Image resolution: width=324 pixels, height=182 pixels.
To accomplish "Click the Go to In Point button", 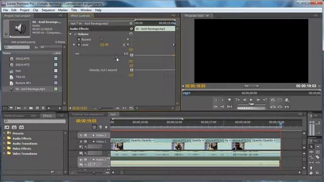I will pyautogui.click(x=216, y=107).
